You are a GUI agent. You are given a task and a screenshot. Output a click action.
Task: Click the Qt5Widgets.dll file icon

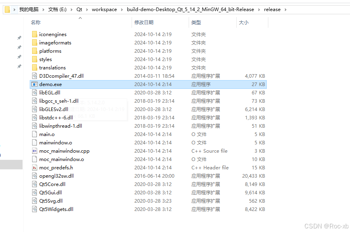(x=34, y=209)
